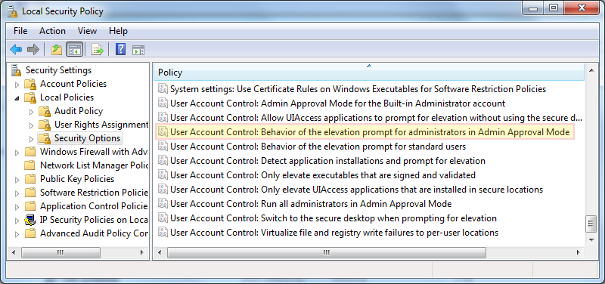Screen dimensions: 605x284
Task: Click the tree pane scroll right arrow
Action: (x=142, y=253)
